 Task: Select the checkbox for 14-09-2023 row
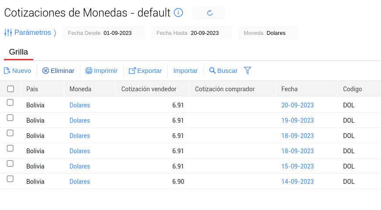point(10,179)
